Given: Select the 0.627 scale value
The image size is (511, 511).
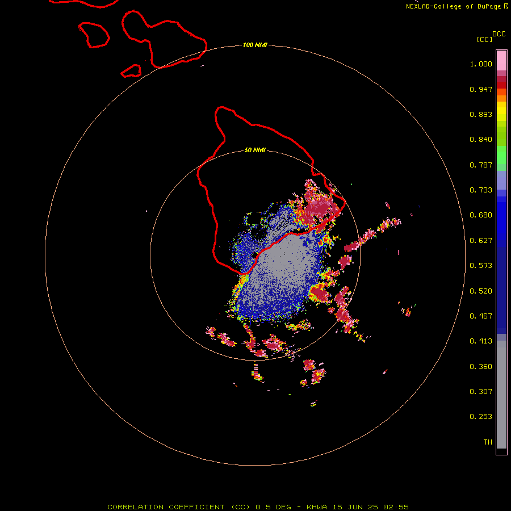Looking at the screenshot, I should [481, 241].
